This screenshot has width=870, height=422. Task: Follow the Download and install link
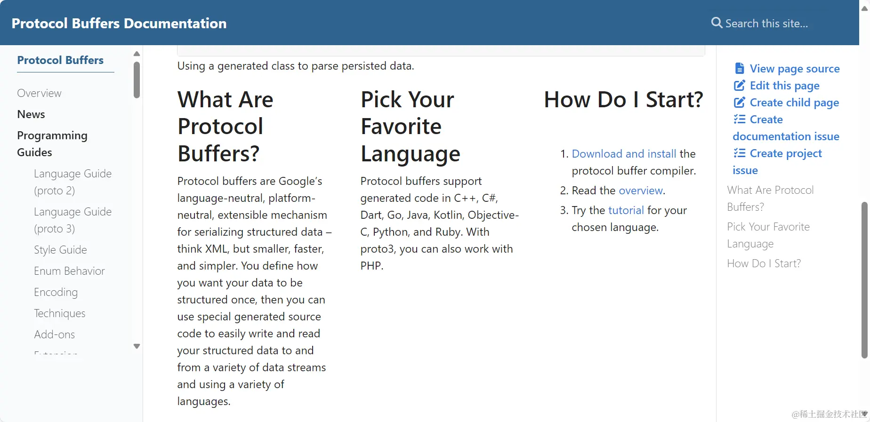pyautogui.click(x=624, y=154)
